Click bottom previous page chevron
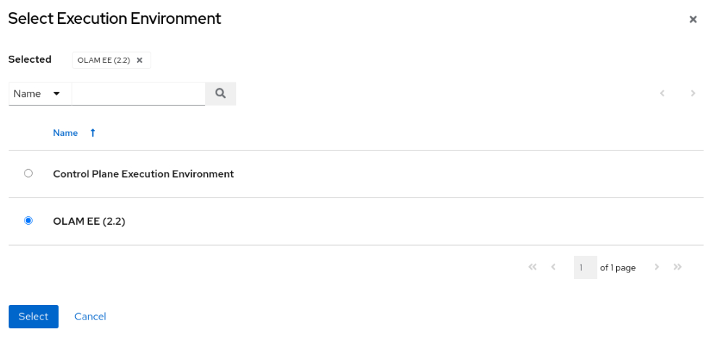 tap(554, 267)
